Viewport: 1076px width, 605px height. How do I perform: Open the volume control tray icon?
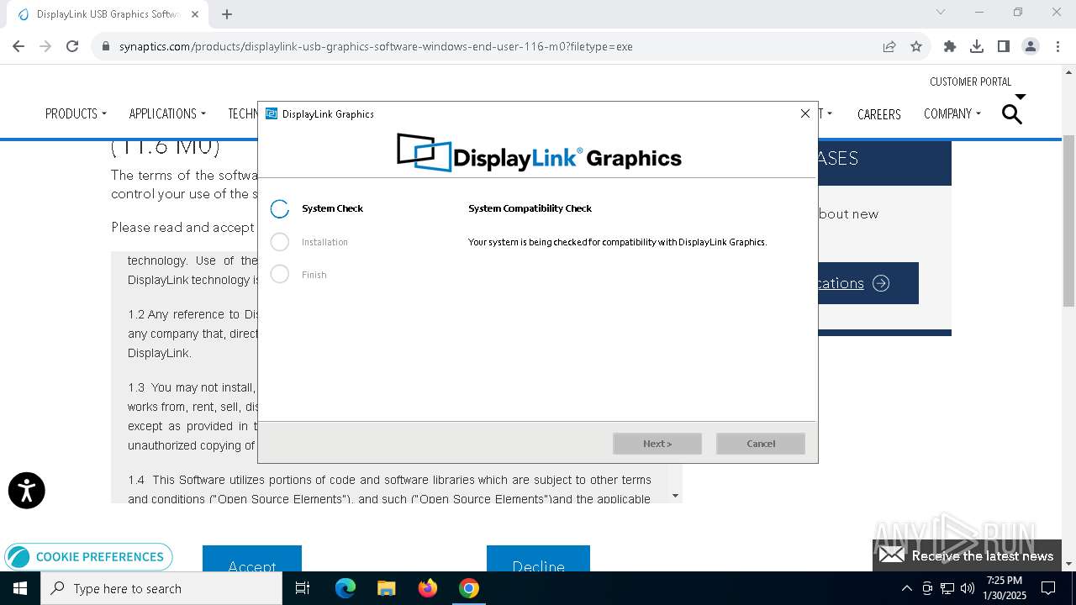tap(968, 588)
